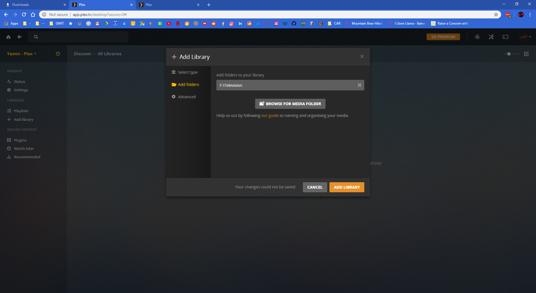The height and width of the screenshot is (293, 536).
Task: Open the user account dropdown
Action: [x=525, y=37]
